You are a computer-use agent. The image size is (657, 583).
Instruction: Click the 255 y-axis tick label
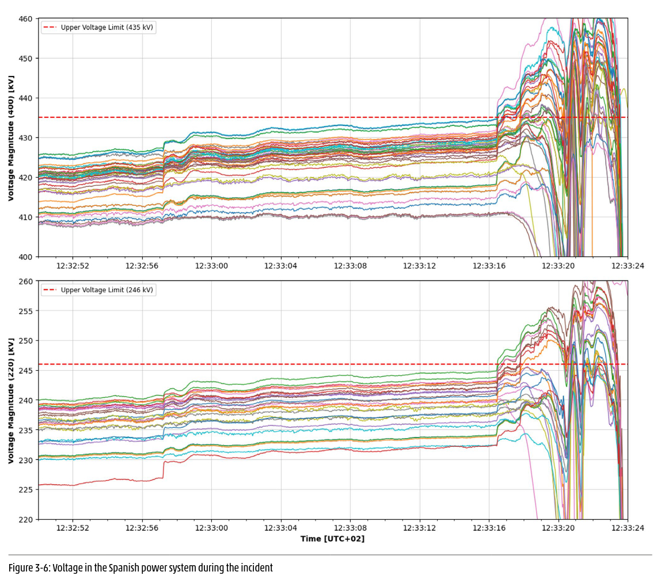[25, 311]
